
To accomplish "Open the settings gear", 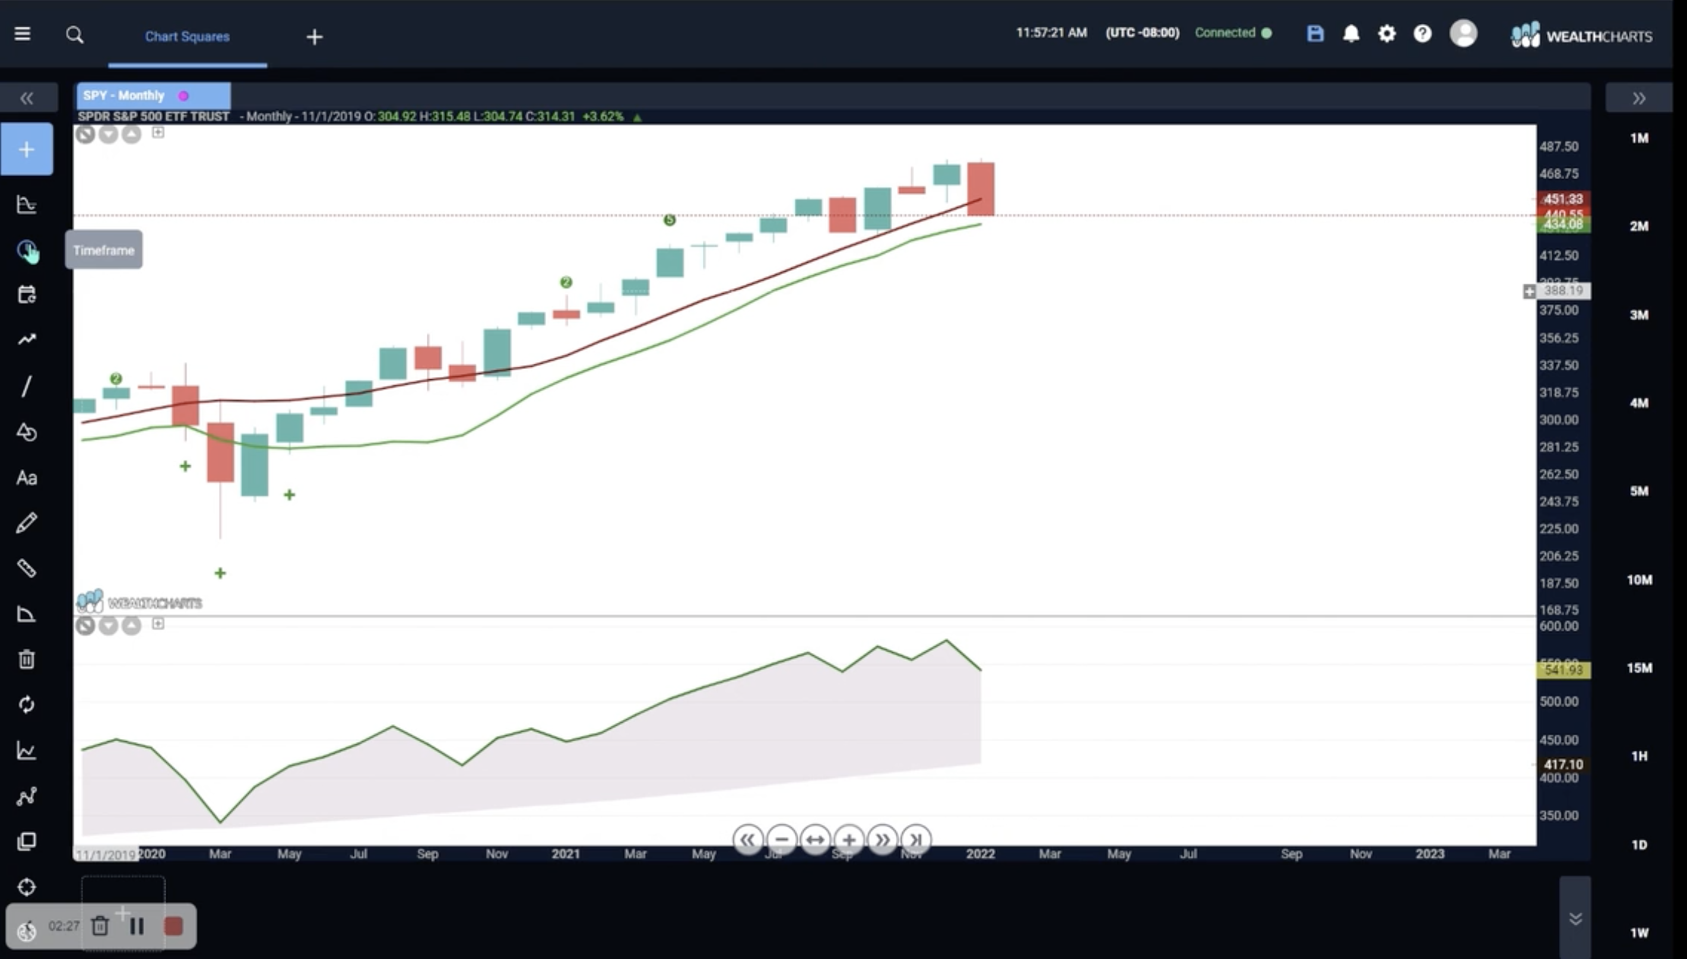I will tap(1387, 33).
